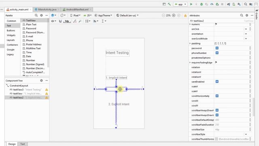Select the Widgets palette category

point(11,35)
